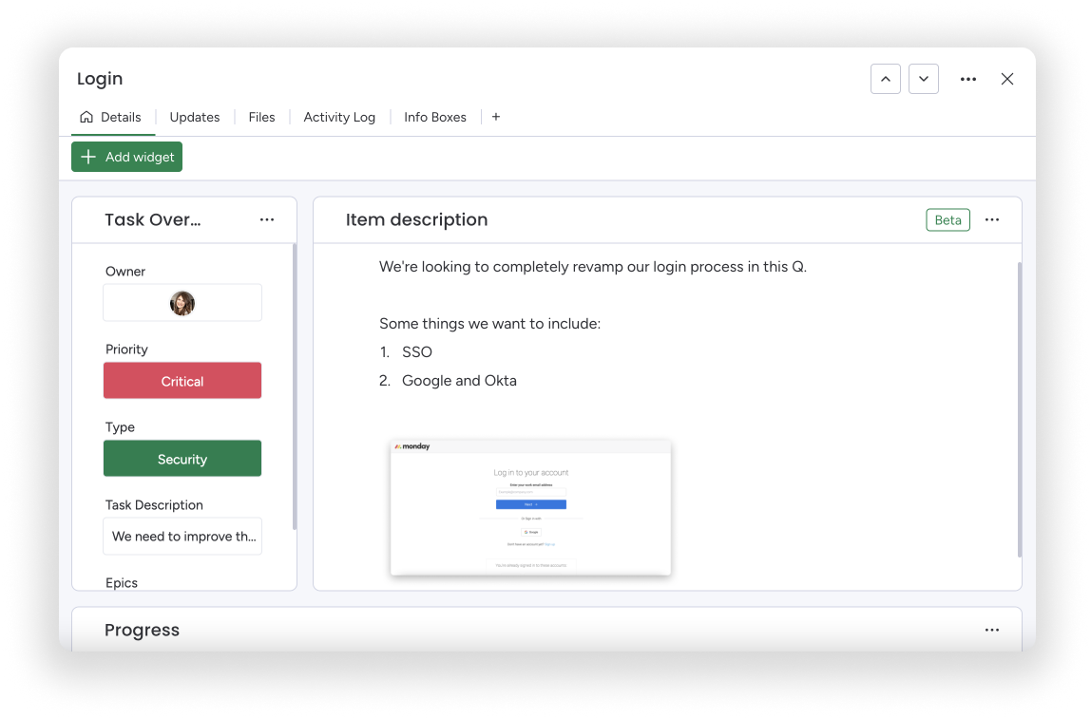Open Progress widget three-dot menu
The height and width of the screenshot is (718, 1091).
[x=991, y=630]
